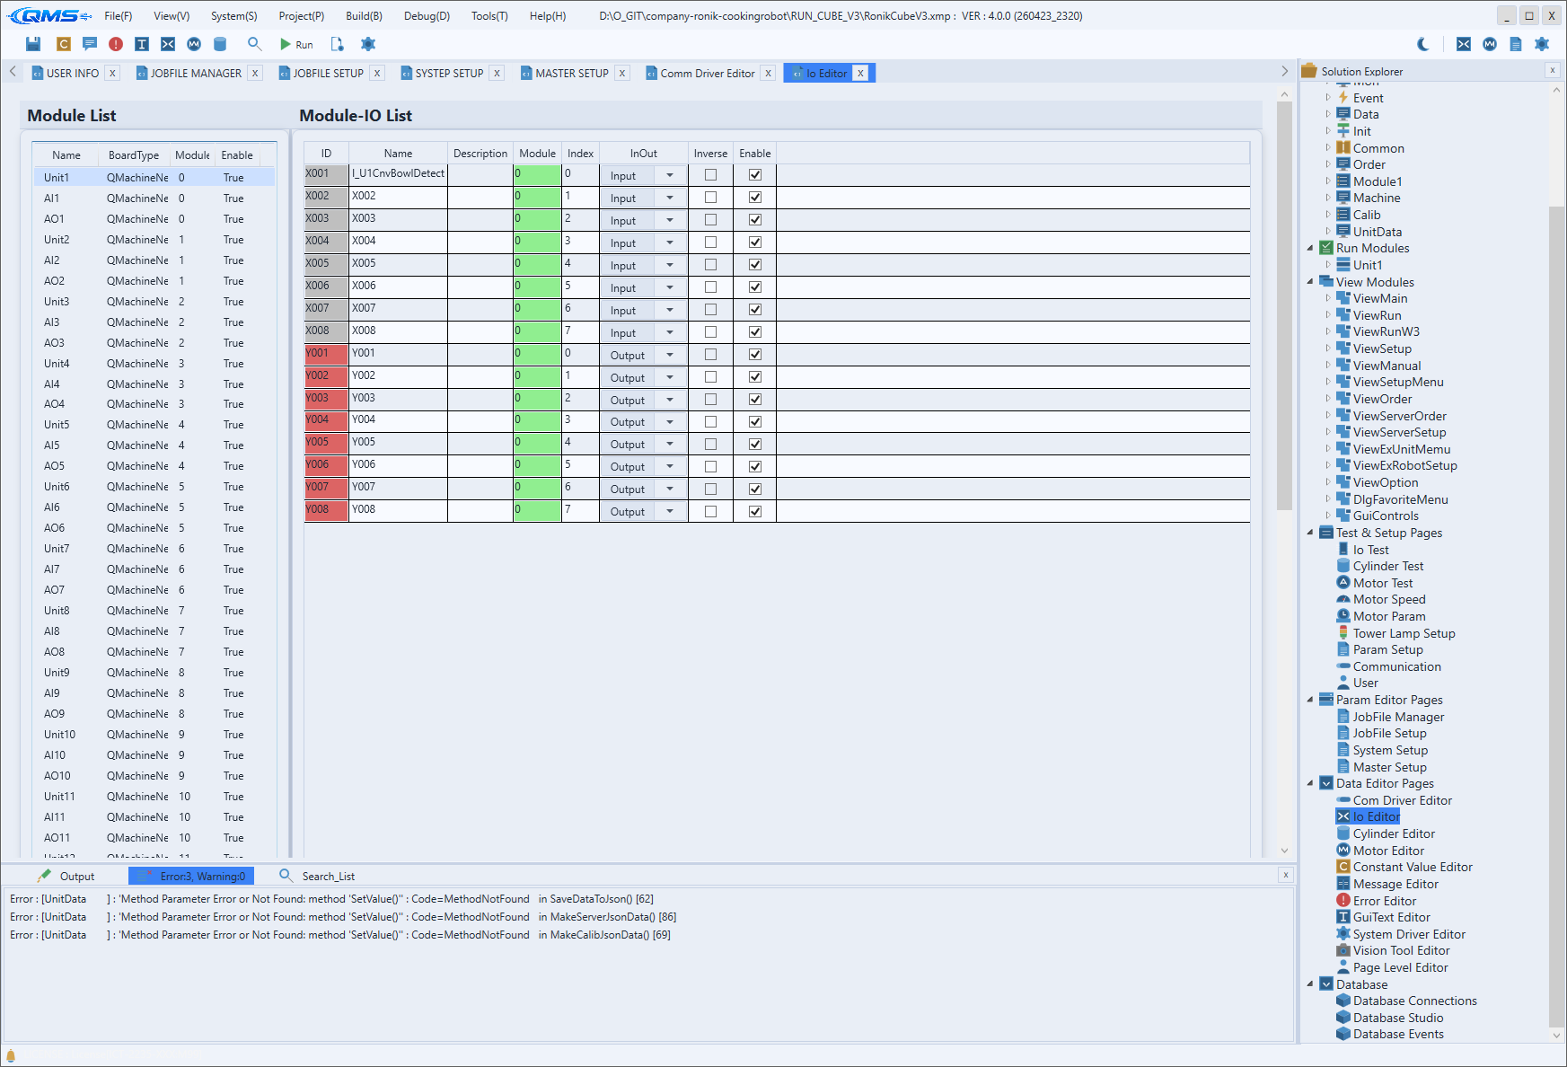Click the green Module cell for X001

[x=537, y=175]
